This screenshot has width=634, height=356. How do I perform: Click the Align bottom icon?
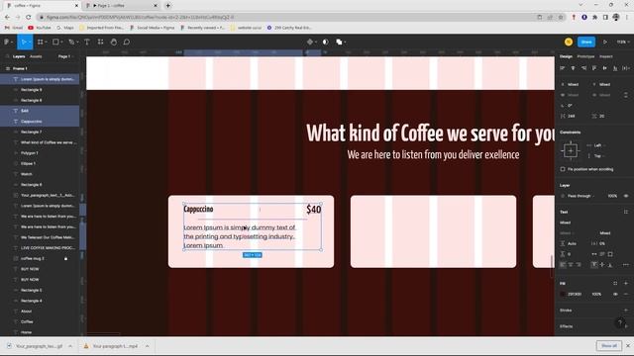(x=615, y=68)
